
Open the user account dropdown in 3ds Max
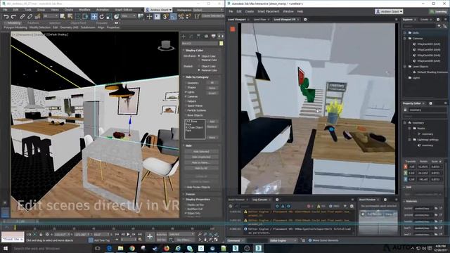click(x=158, y=10)
